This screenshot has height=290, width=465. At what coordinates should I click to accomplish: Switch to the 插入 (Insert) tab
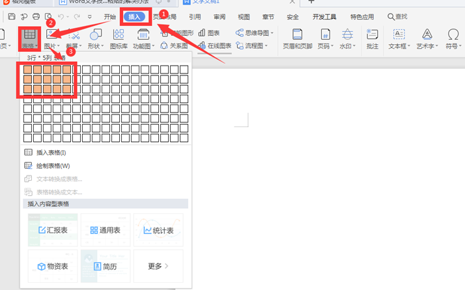pyautogui.click(x=134, y=17)
